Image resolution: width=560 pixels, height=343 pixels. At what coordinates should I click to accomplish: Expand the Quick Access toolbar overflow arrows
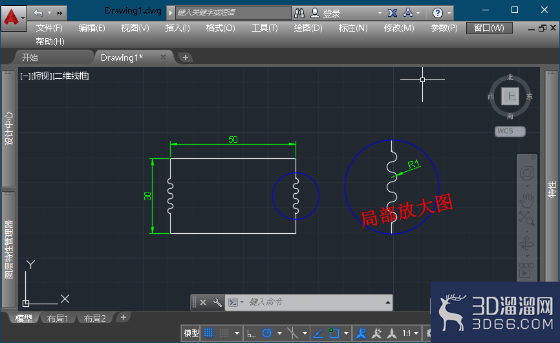[x=59, y=13]
